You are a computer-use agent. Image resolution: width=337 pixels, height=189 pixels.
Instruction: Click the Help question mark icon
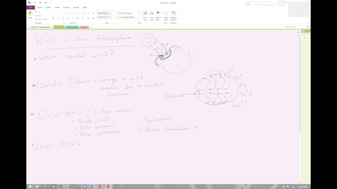pyautogui.click(x=286, y=3)
